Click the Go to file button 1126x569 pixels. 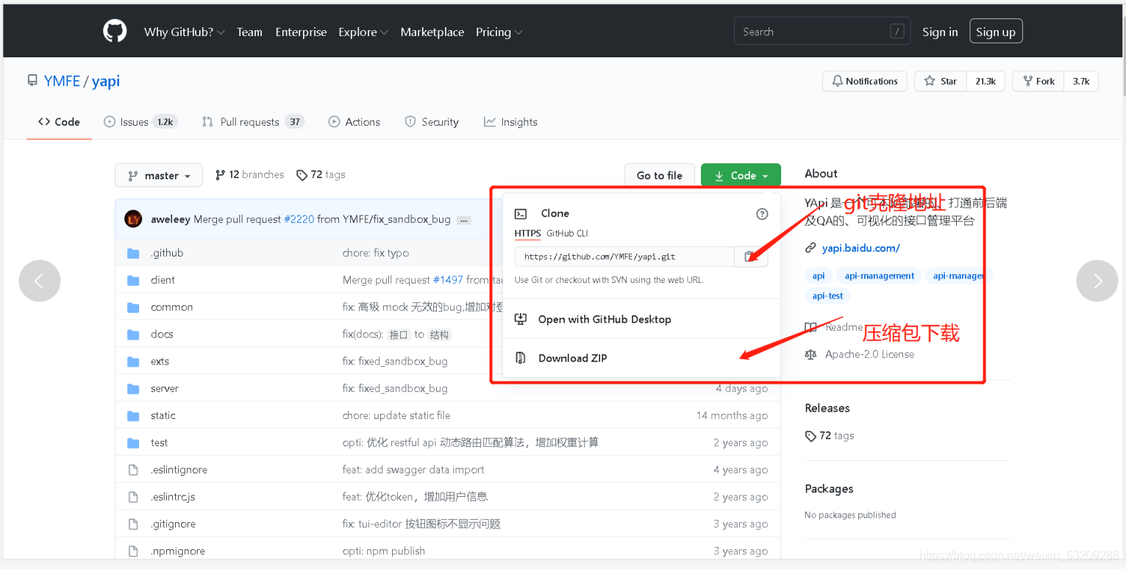coord(660,176)
